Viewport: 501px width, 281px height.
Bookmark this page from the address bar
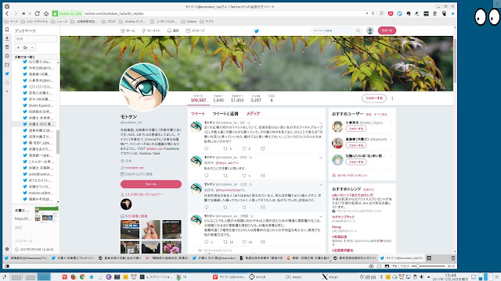pos(373,13)
